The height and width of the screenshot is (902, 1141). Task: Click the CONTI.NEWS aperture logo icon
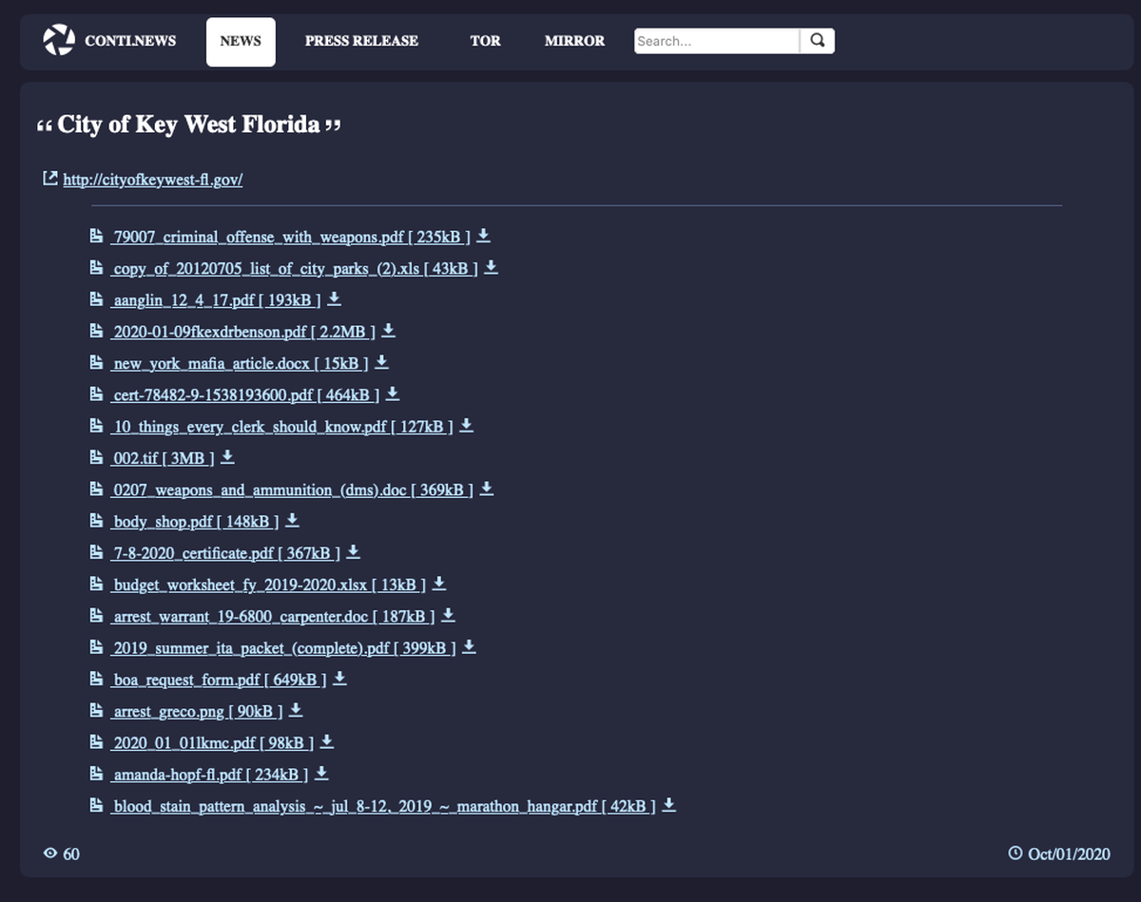pyautogui.click(x=59, y=41)
